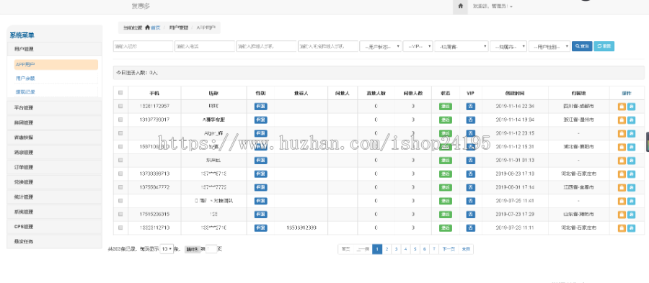Click blue action icon for row 2019-11-12 15:31

[631, 147]
